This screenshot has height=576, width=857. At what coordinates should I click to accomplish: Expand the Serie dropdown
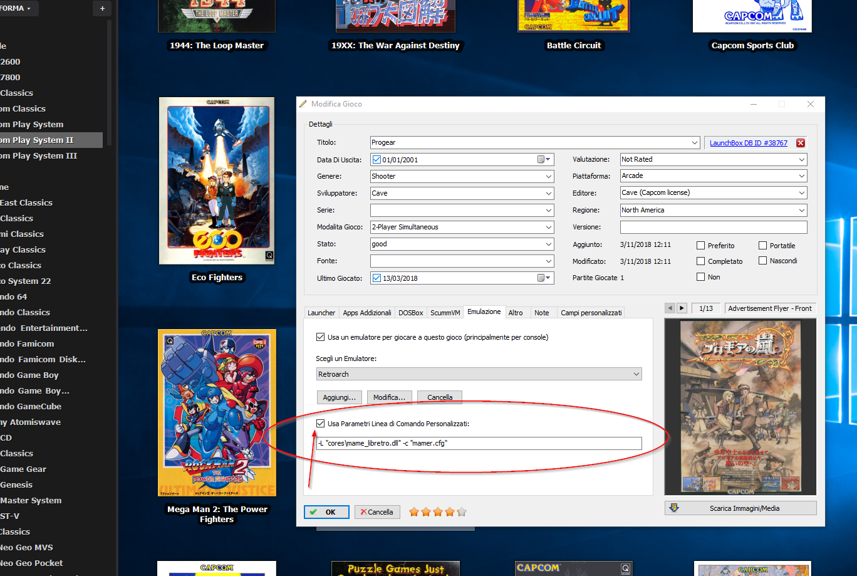549,211
